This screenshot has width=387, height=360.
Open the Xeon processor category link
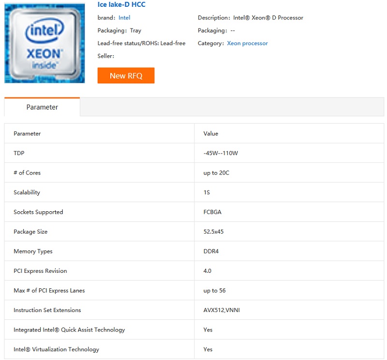247,43
